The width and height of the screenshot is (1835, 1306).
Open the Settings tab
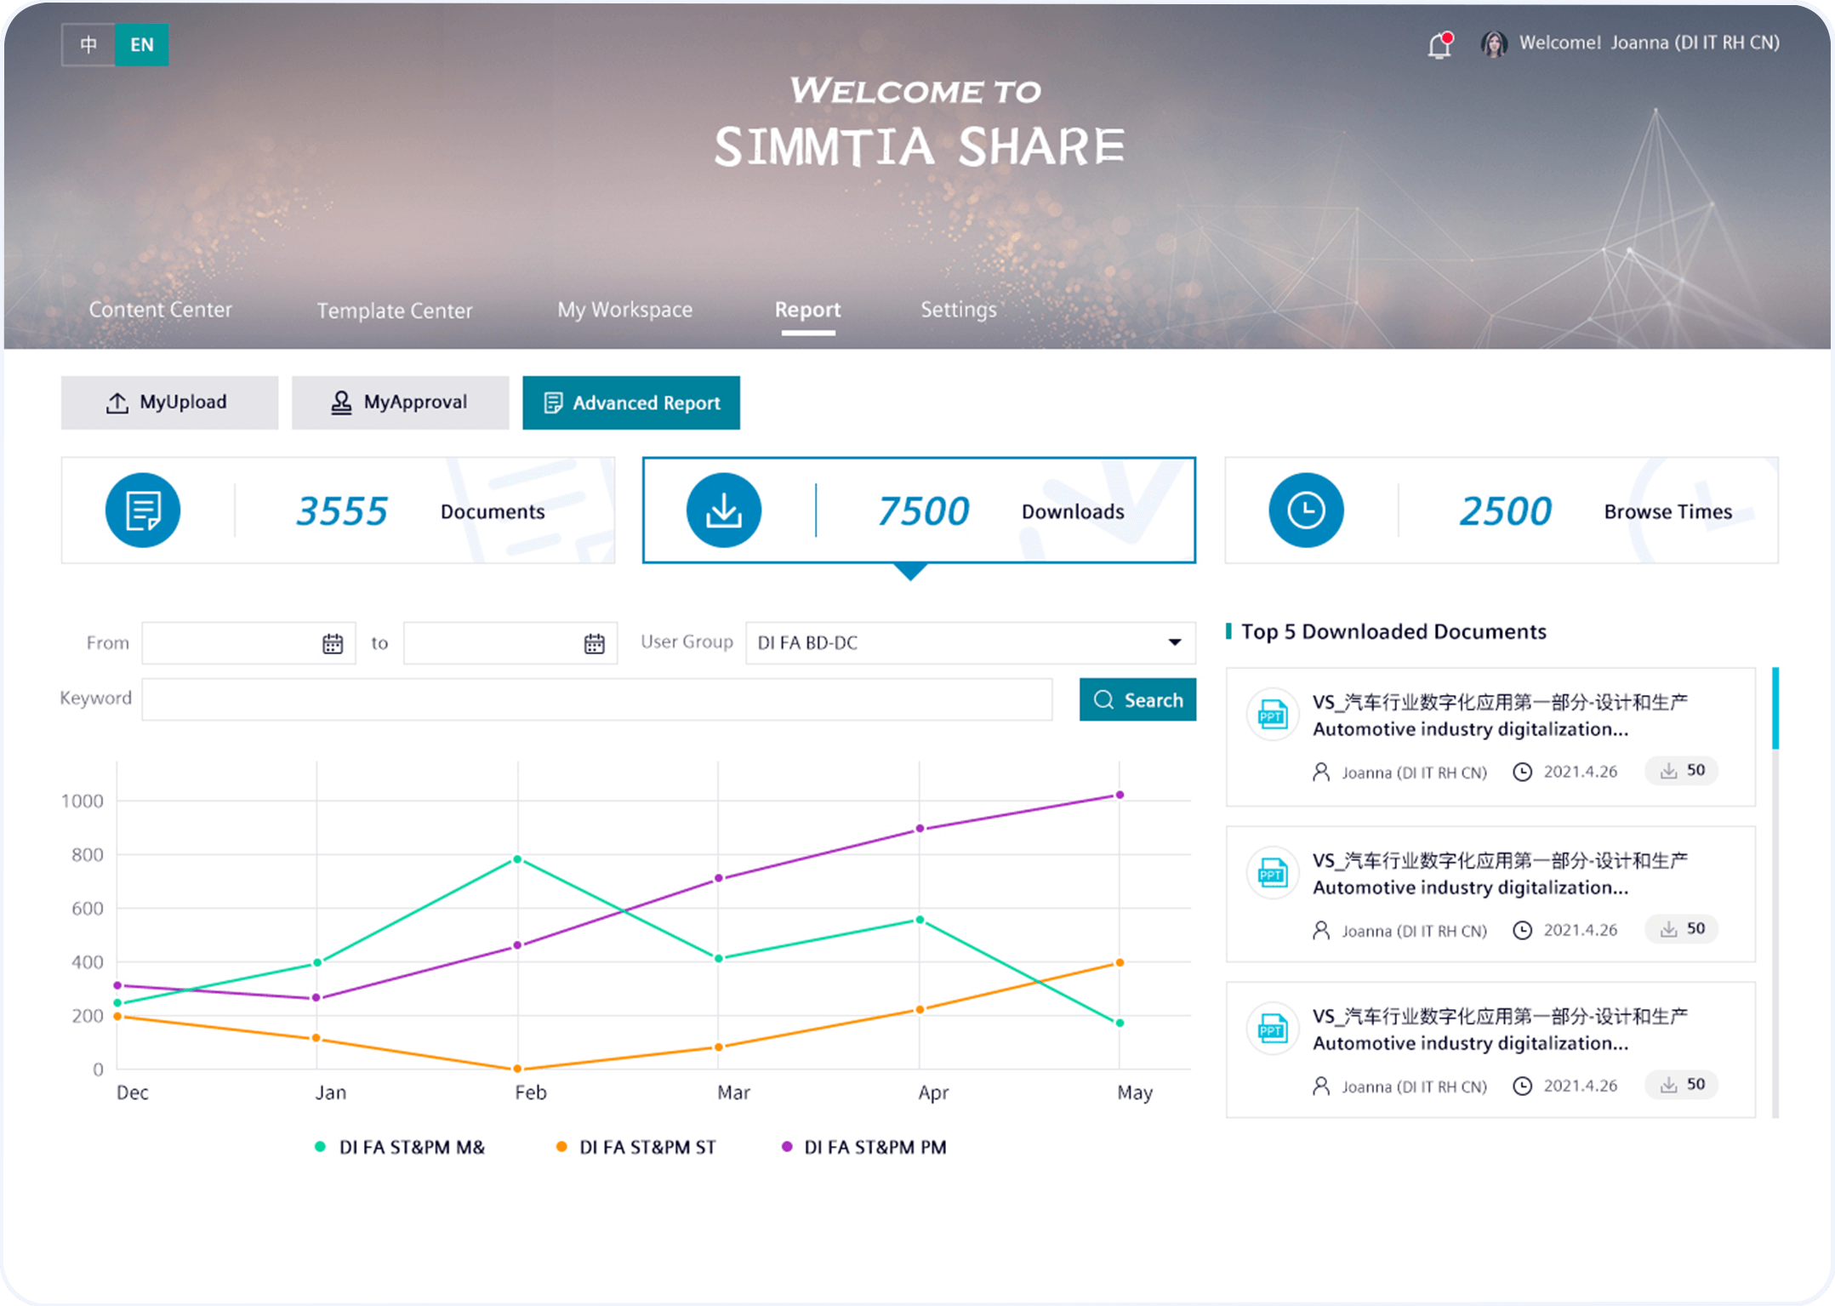[958, 310]
